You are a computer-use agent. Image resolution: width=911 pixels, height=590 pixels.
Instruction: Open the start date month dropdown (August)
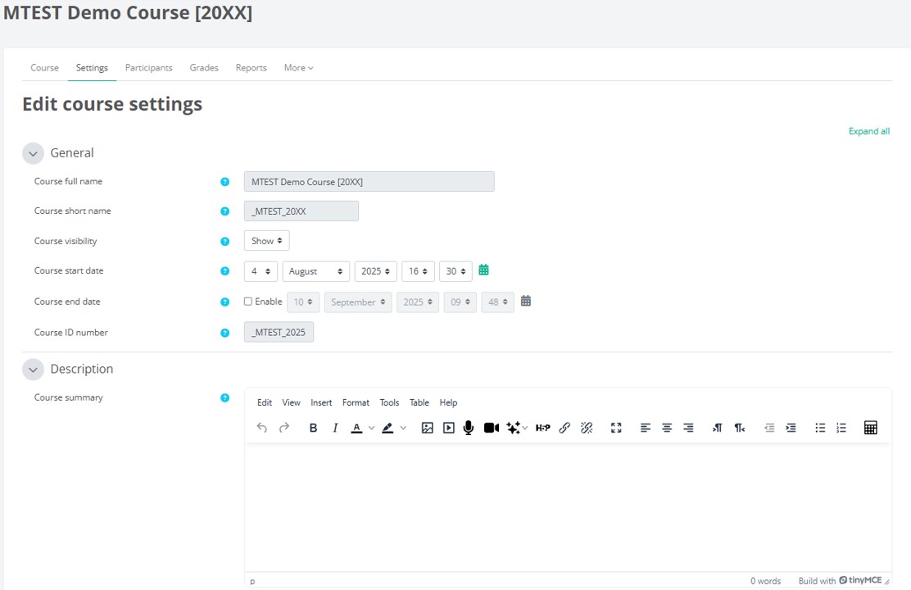(x=315, y=271)
